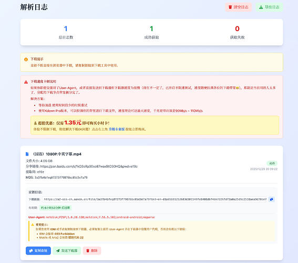Click the 直链信息 section label
This screenshot has height=263, width=298.
coord(35,192)
